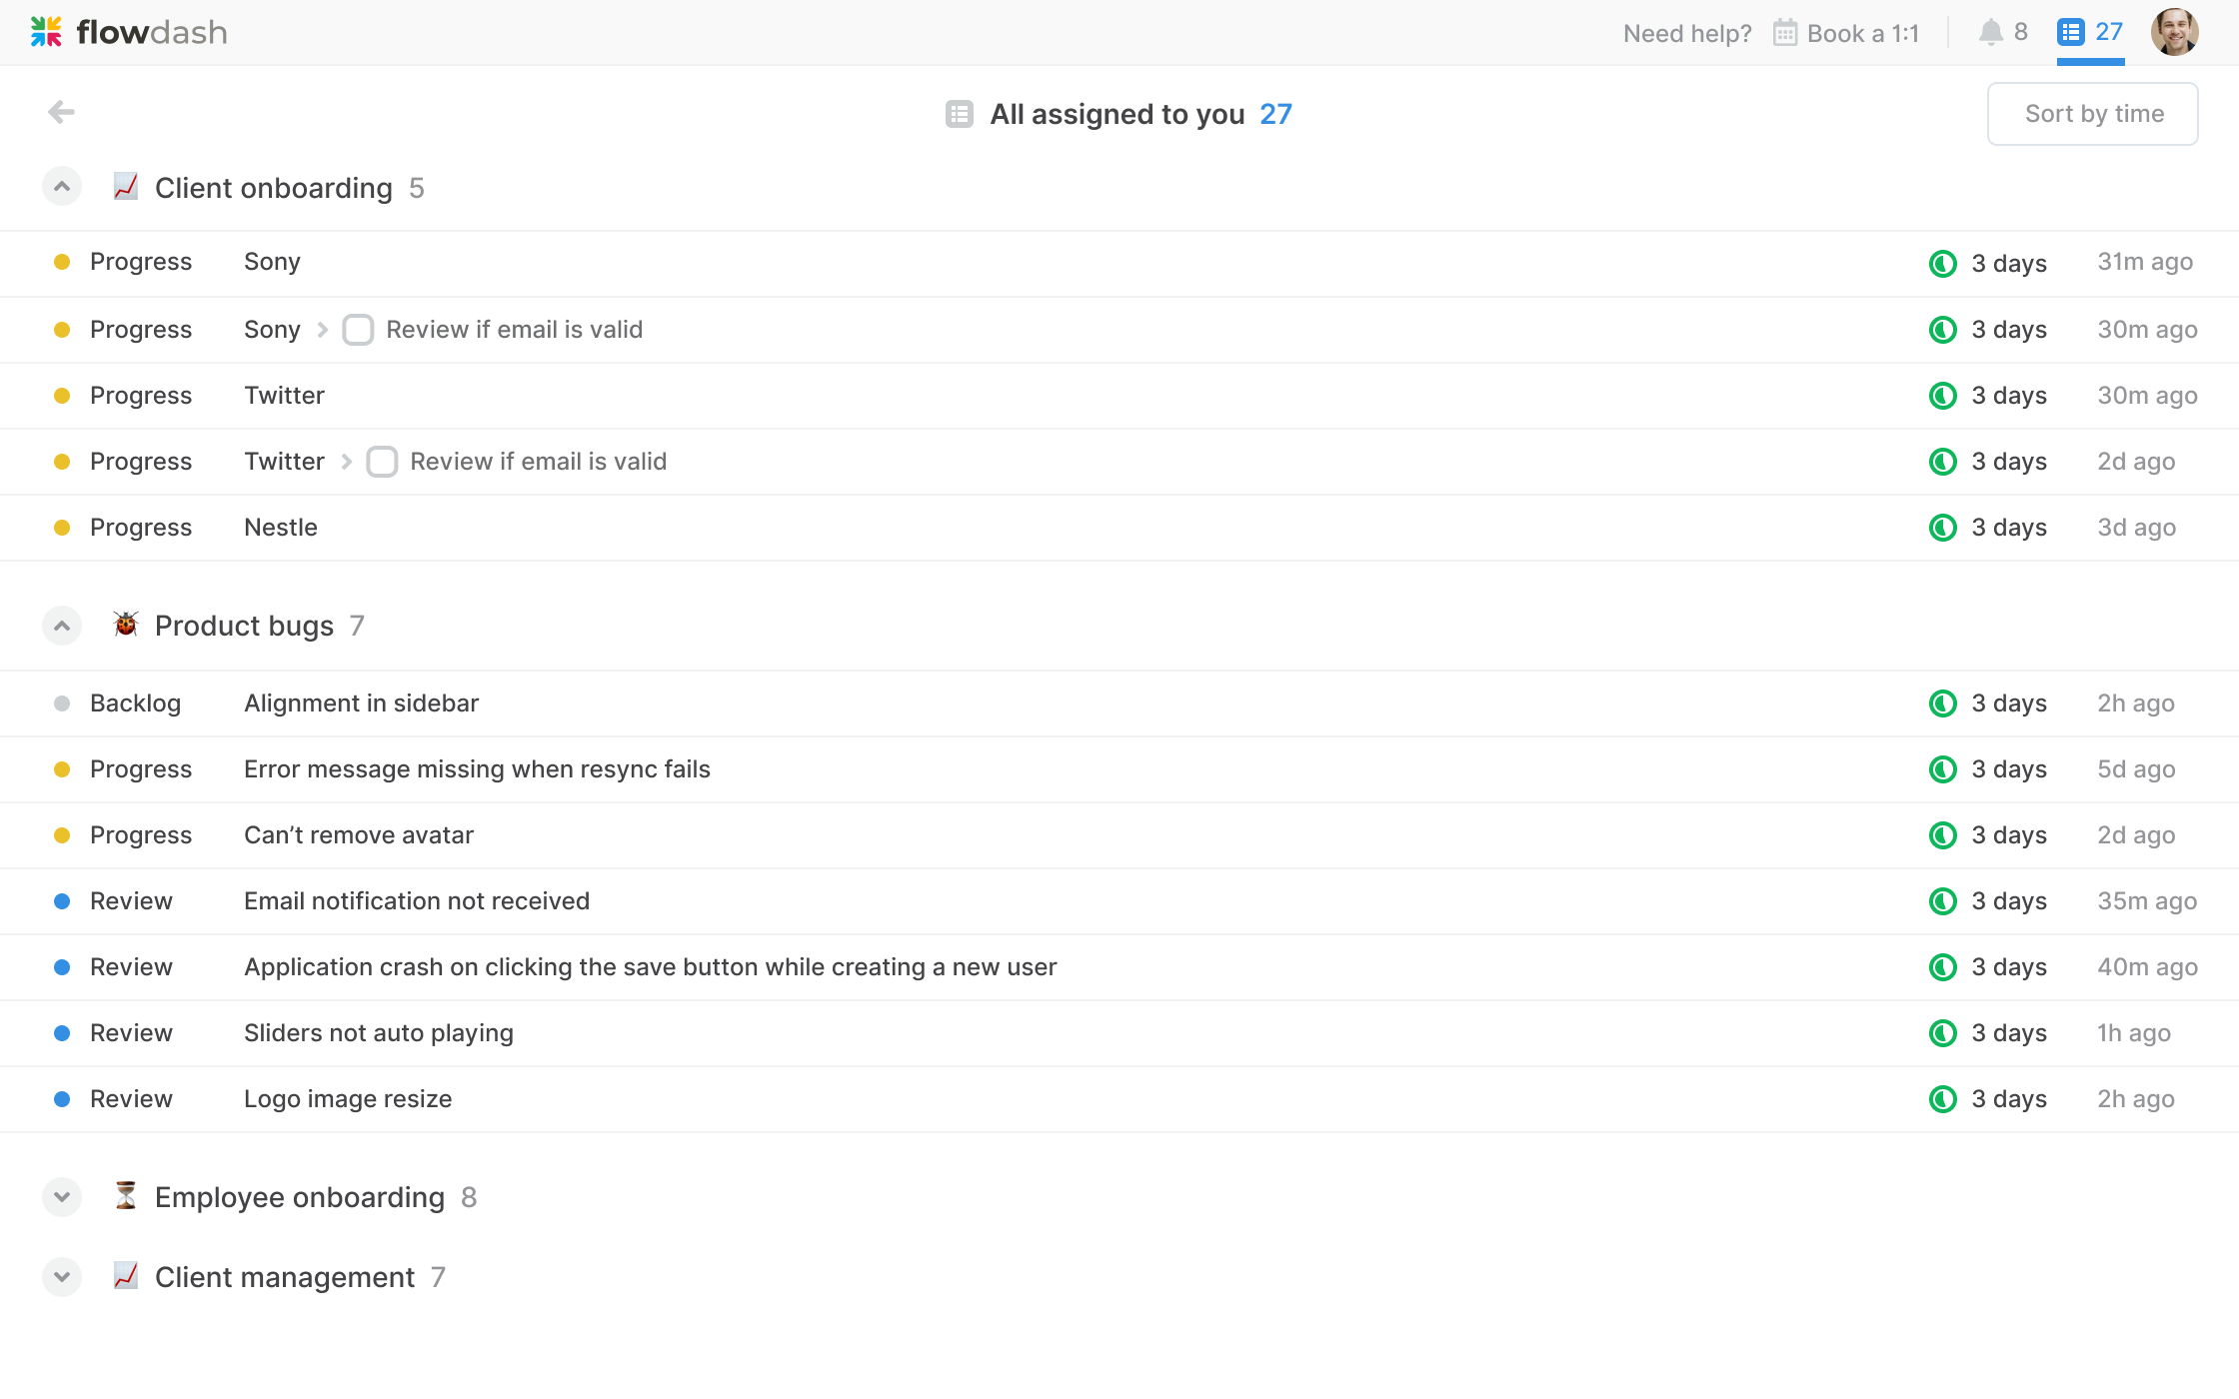Click the Employee onboarding hourglass icon

(x=126, y=1196)
